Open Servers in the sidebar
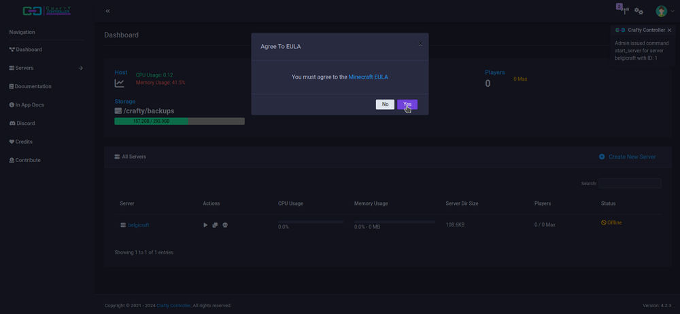Screen dimensions: 680x314 pyautogui.click(x=21, y=68)
